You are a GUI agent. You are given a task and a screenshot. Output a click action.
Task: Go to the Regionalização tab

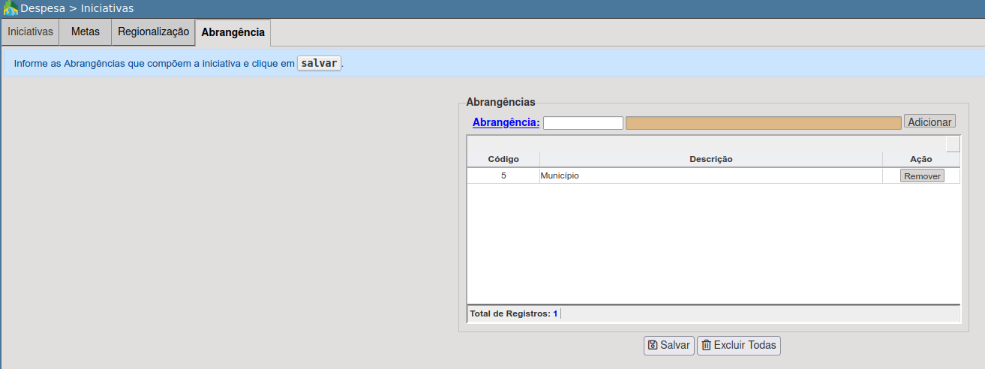click(x=153, y=32)
